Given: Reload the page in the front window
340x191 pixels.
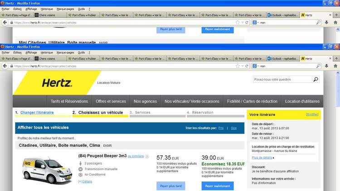Looking at the screenshot, I should [x=247, y=66].
